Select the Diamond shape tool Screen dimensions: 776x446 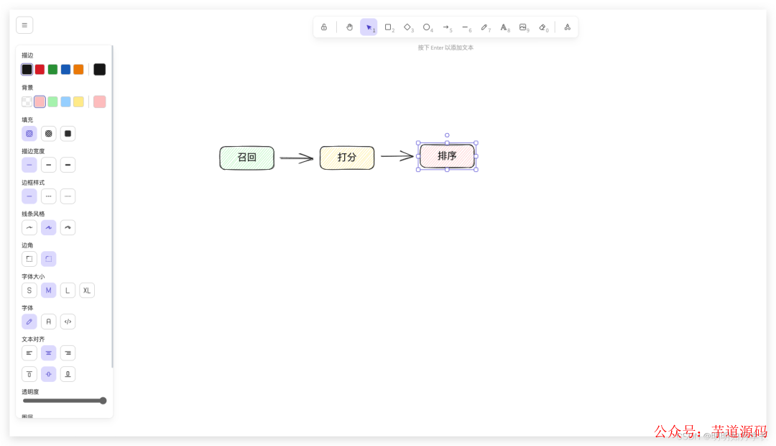(x=408, y=27)
